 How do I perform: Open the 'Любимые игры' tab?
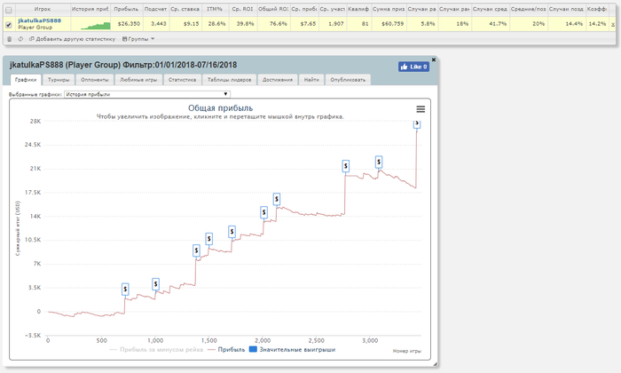[x=138, y=80]
